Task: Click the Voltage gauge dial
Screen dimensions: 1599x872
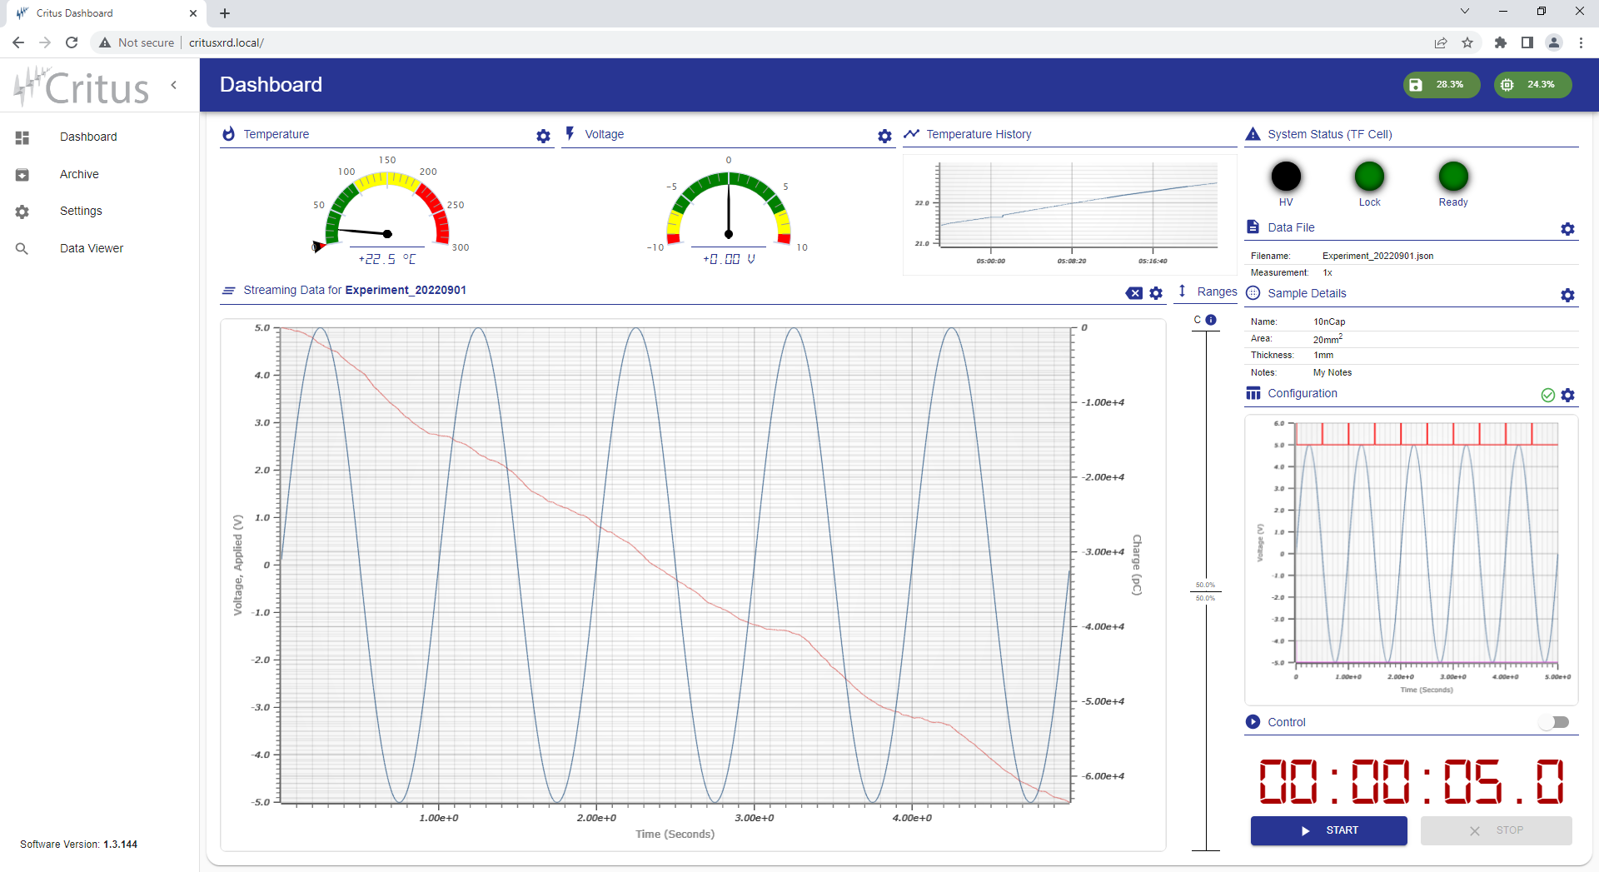Action: coord(729,208)
